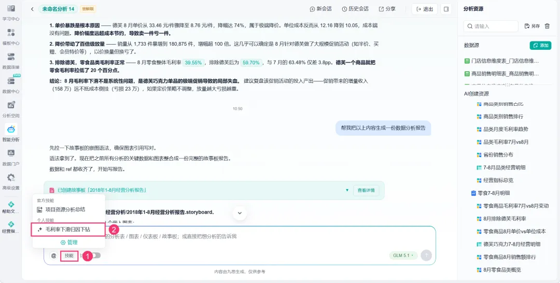560x283 pixels.
Task: Select 经营指标总览 resource
Action: pyautogui.click(x=495, y=180)
